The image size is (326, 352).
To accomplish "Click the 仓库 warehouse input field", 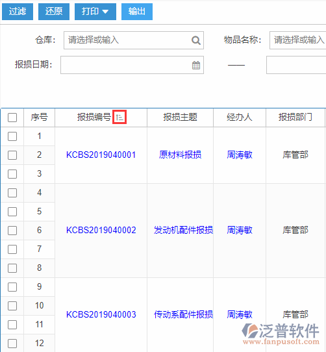I will pos(134,40).
